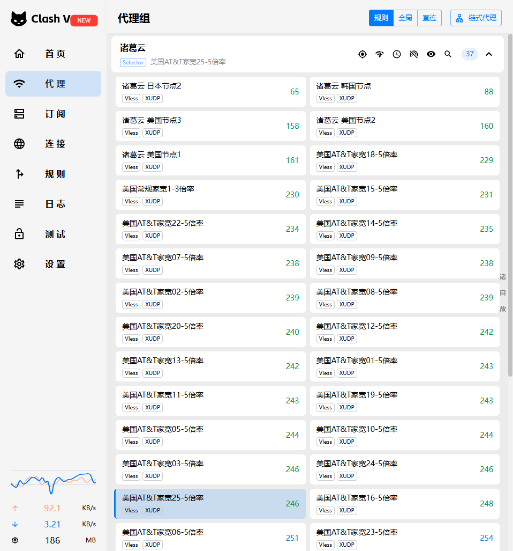This screenshot has width=513, height=551.
Task: Click the 37 node count badge
Action: point(470,54)
